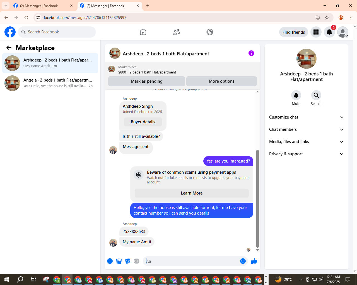This screenshot has height=285, width=357.
Task: Click in Search Facebook field
Action: pyautogui.click(x=57, y=32)
